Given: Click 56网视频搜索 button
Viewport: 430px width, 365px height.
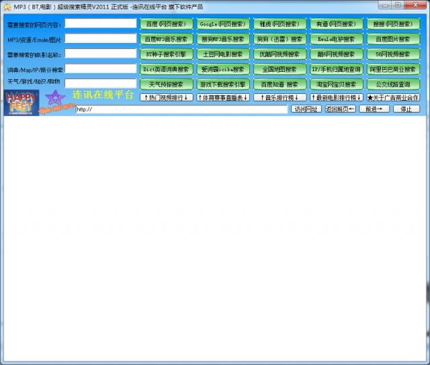Looking at the screenshot, I should pyautogui.click(x=393, y=54).
